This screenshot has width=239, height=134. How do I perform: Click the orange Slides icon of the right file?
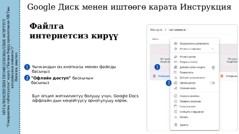[x=222, y=76]
